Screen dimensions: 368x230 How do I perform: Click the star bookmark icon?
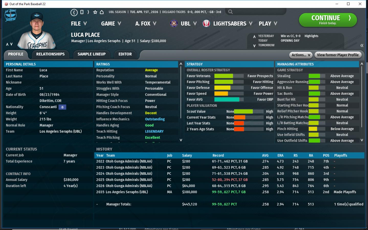(x=95, y=12)
